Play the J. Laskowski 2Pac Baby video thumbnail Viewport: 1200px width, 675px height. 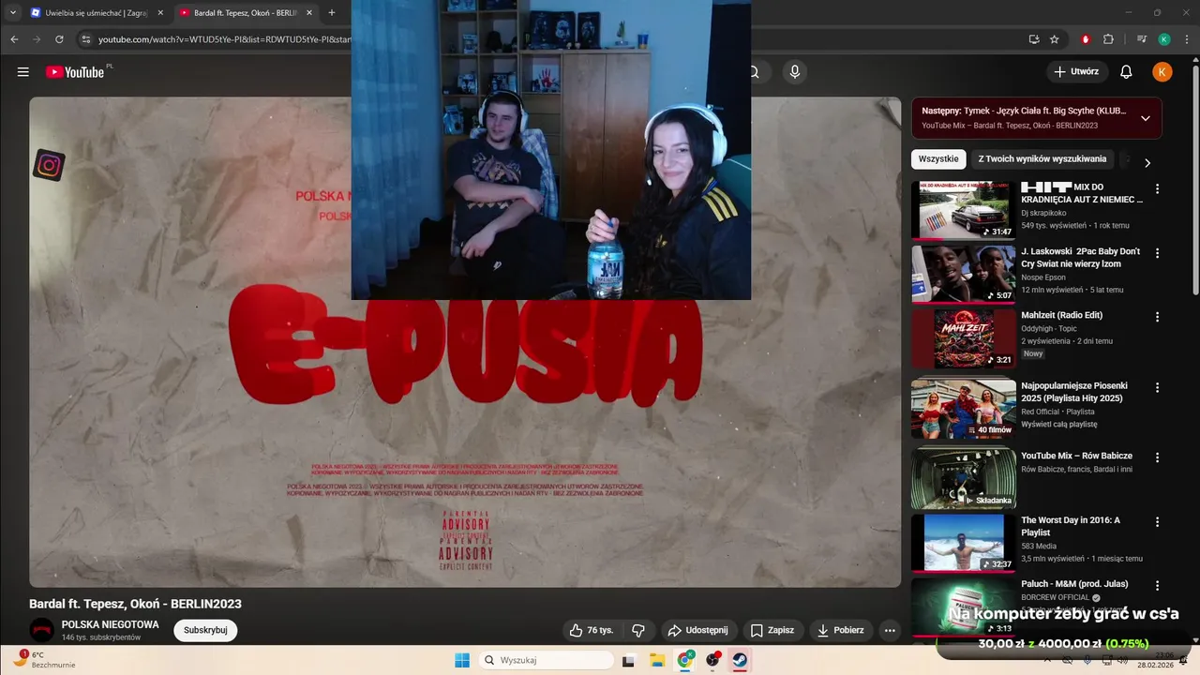(x=963, y=274)
